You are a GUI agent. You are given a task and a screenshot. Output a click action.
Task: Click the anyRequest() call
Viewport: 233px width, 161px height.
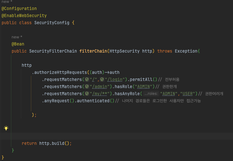click(59, 101)
